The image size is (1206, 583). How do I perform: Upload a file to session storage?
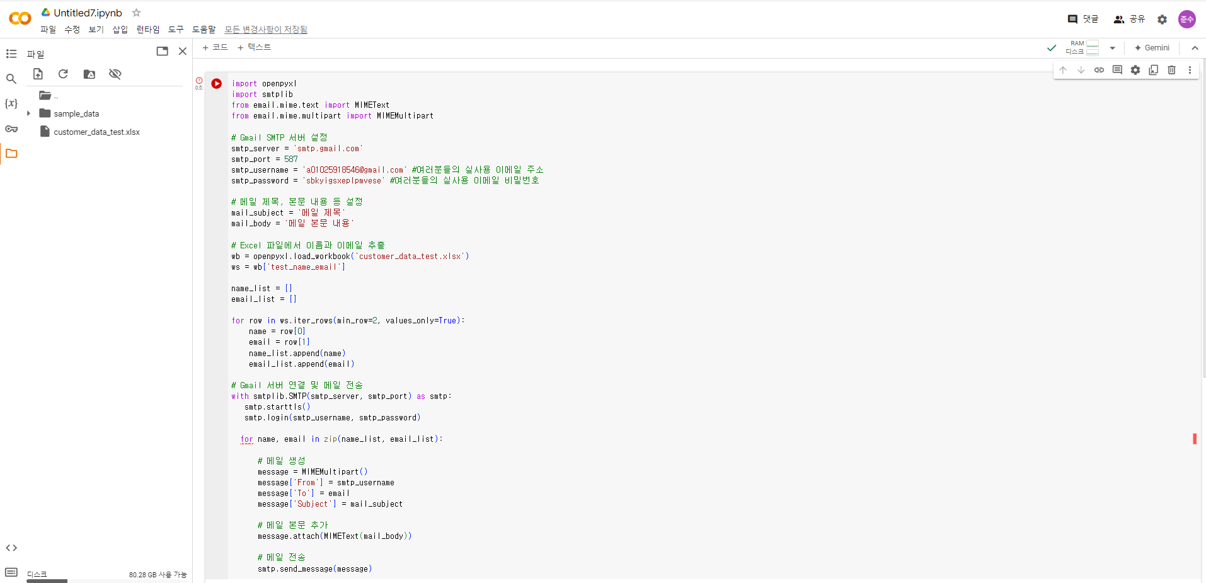click(38, 74)
